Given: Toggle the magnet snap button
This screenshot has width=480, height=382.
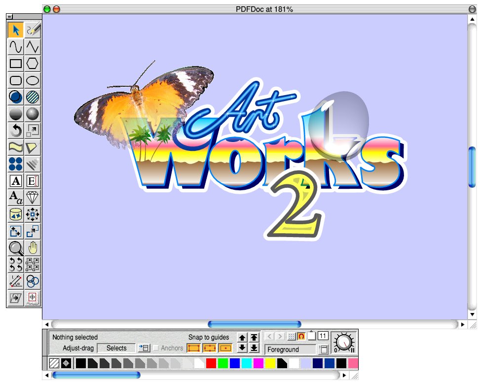Looking at the screenshot, I should (301, 337).
